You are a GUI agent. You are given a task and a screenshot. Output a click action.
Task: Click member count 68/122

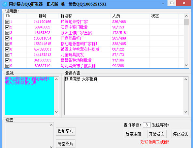[118, 49]
